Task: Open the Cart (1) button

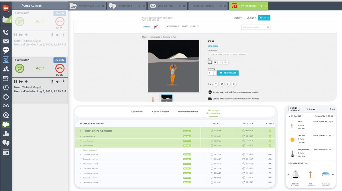Action: pos(264,18)
